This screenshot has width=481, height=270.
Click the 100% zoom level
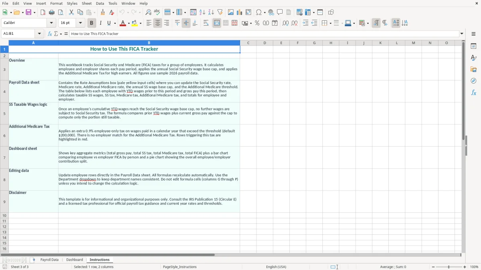coord(474,267)
